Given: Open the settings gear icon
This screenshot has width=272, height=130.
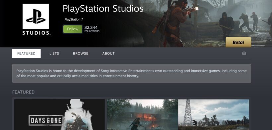Looking at the screenshot, I should click(244, 53).
